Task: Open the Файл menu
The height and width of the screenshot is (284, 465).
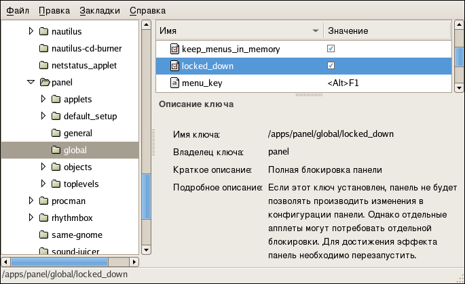Action: (18, 11)
